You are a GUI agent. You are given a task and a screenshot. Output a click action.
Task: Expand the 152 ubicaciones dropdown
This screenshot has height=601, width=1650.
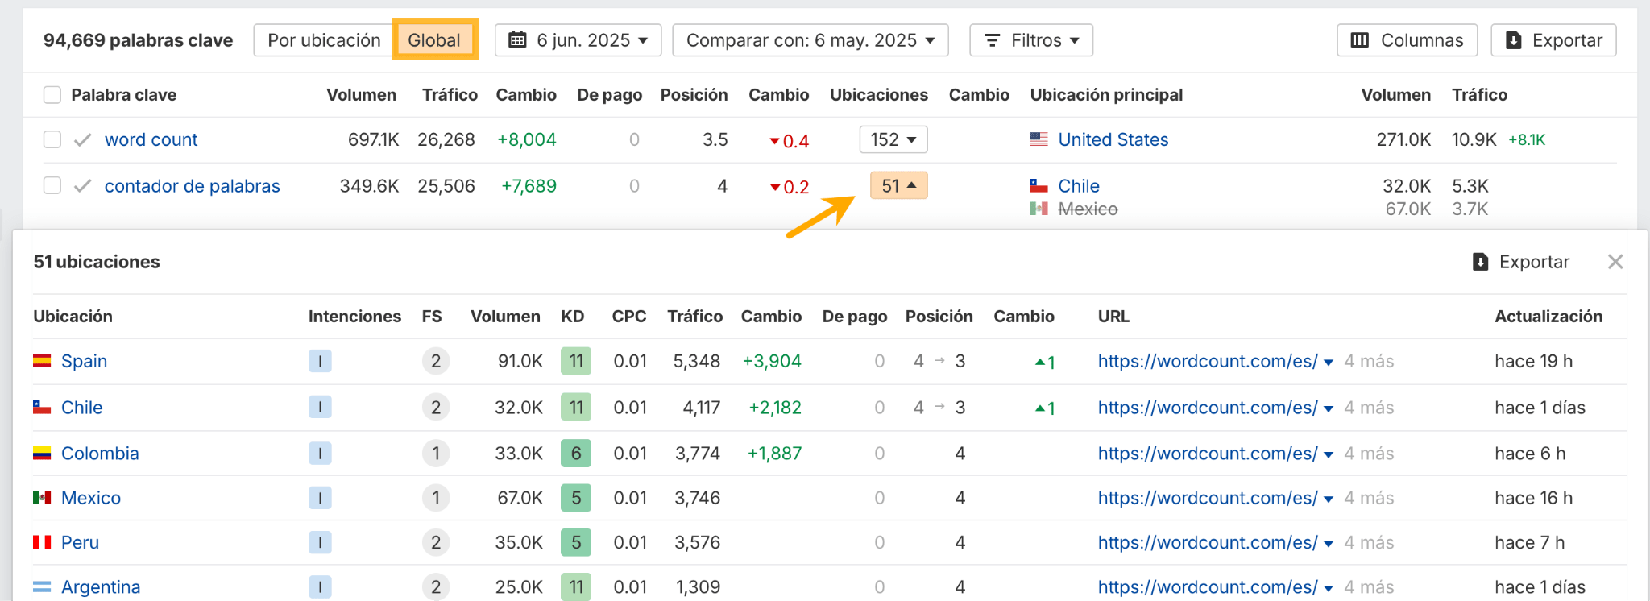pos(893,139)
